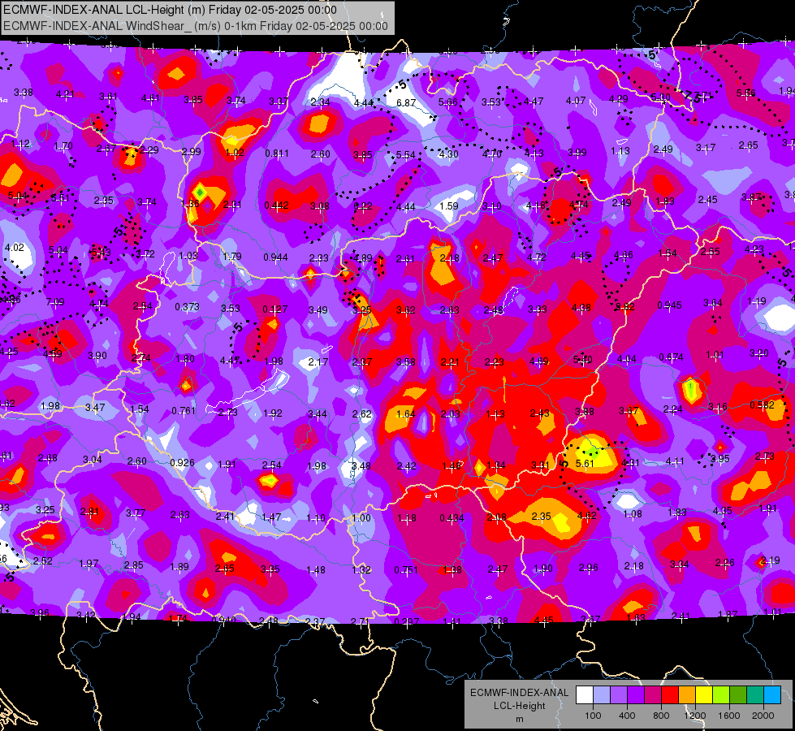Viewport: 795px width, 731px height.
Task: Click the wind shear value 0.434
Action: tap(452, 518)
